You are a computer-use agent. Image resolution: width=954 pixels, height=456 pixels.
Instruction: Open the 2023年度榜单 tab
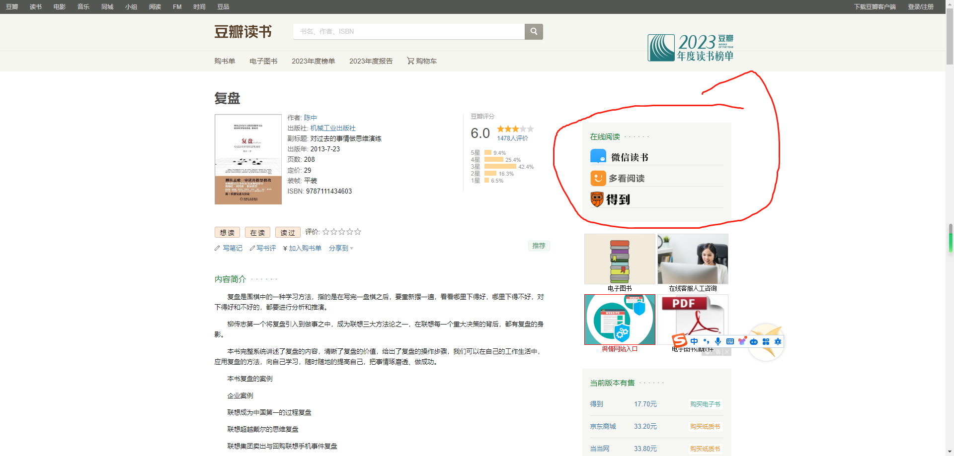pyautogui.click(x=313, y=61)
